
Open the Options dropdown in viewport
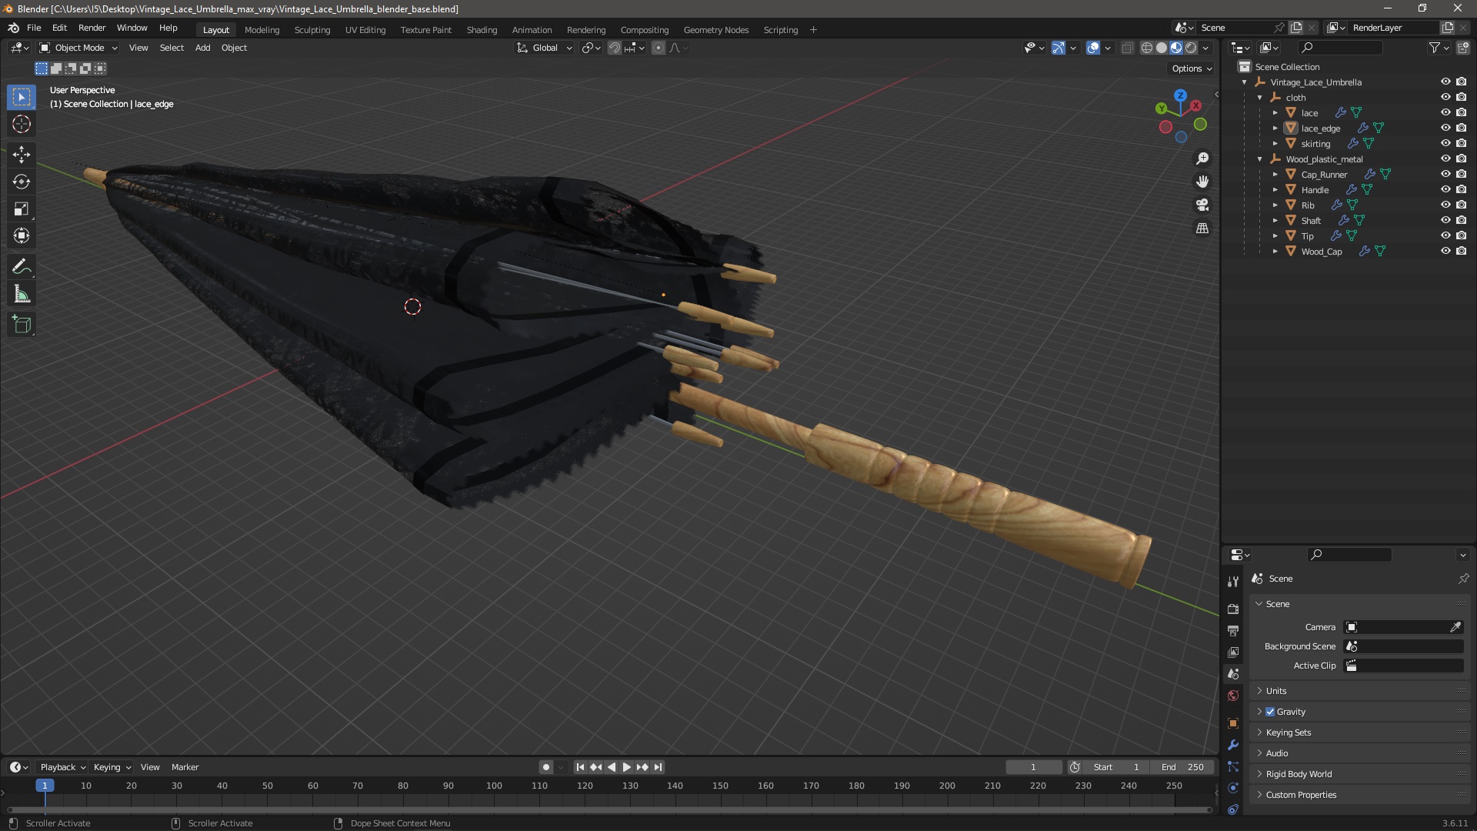point(1192,68)
